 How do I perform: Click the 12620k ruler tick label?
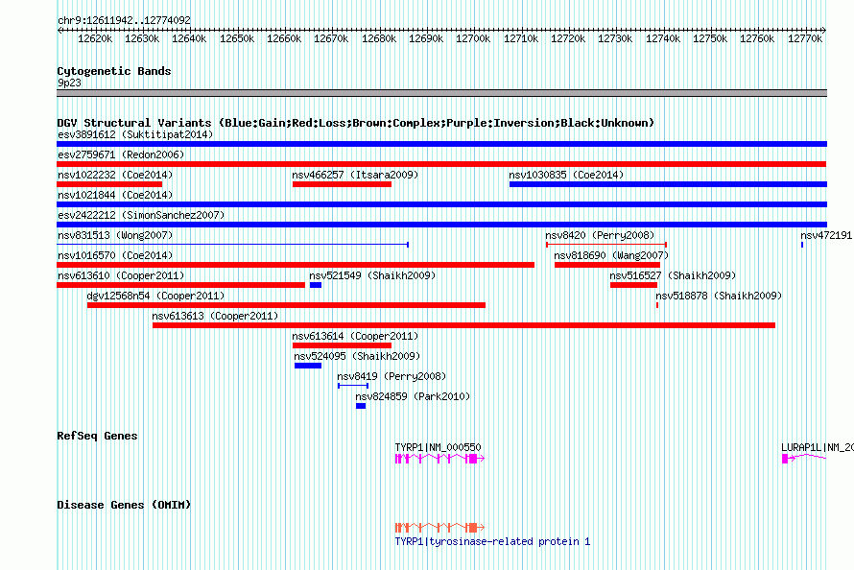click(x=95, y=38)
